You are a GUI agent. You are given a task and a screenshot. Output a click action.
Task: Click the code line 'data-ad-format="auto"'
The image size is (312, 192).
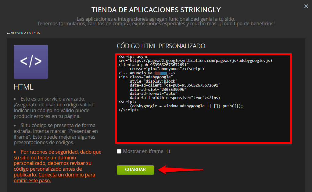[153, 94]
